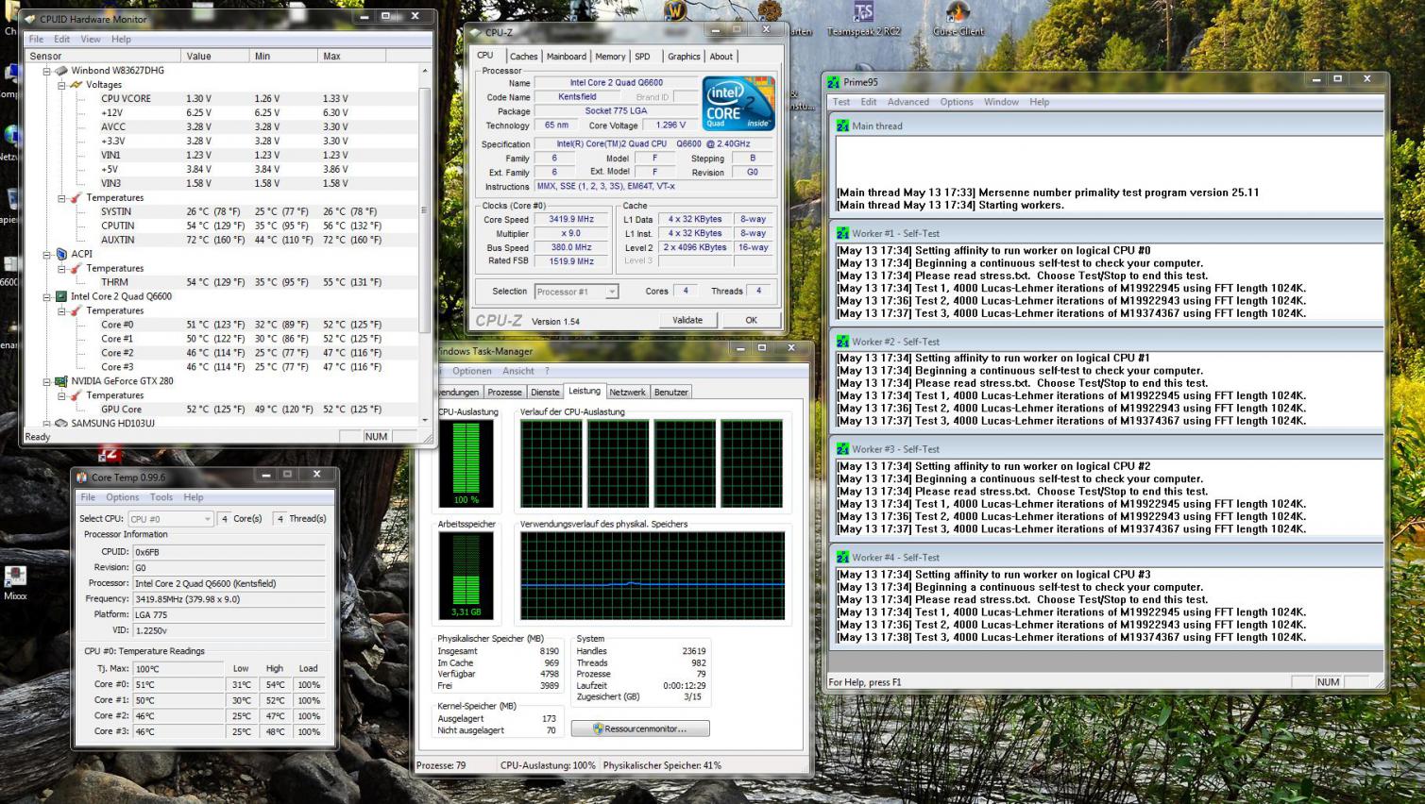
Task: Click the Prime95 title bar icon
Action: (x=833, y=82)
